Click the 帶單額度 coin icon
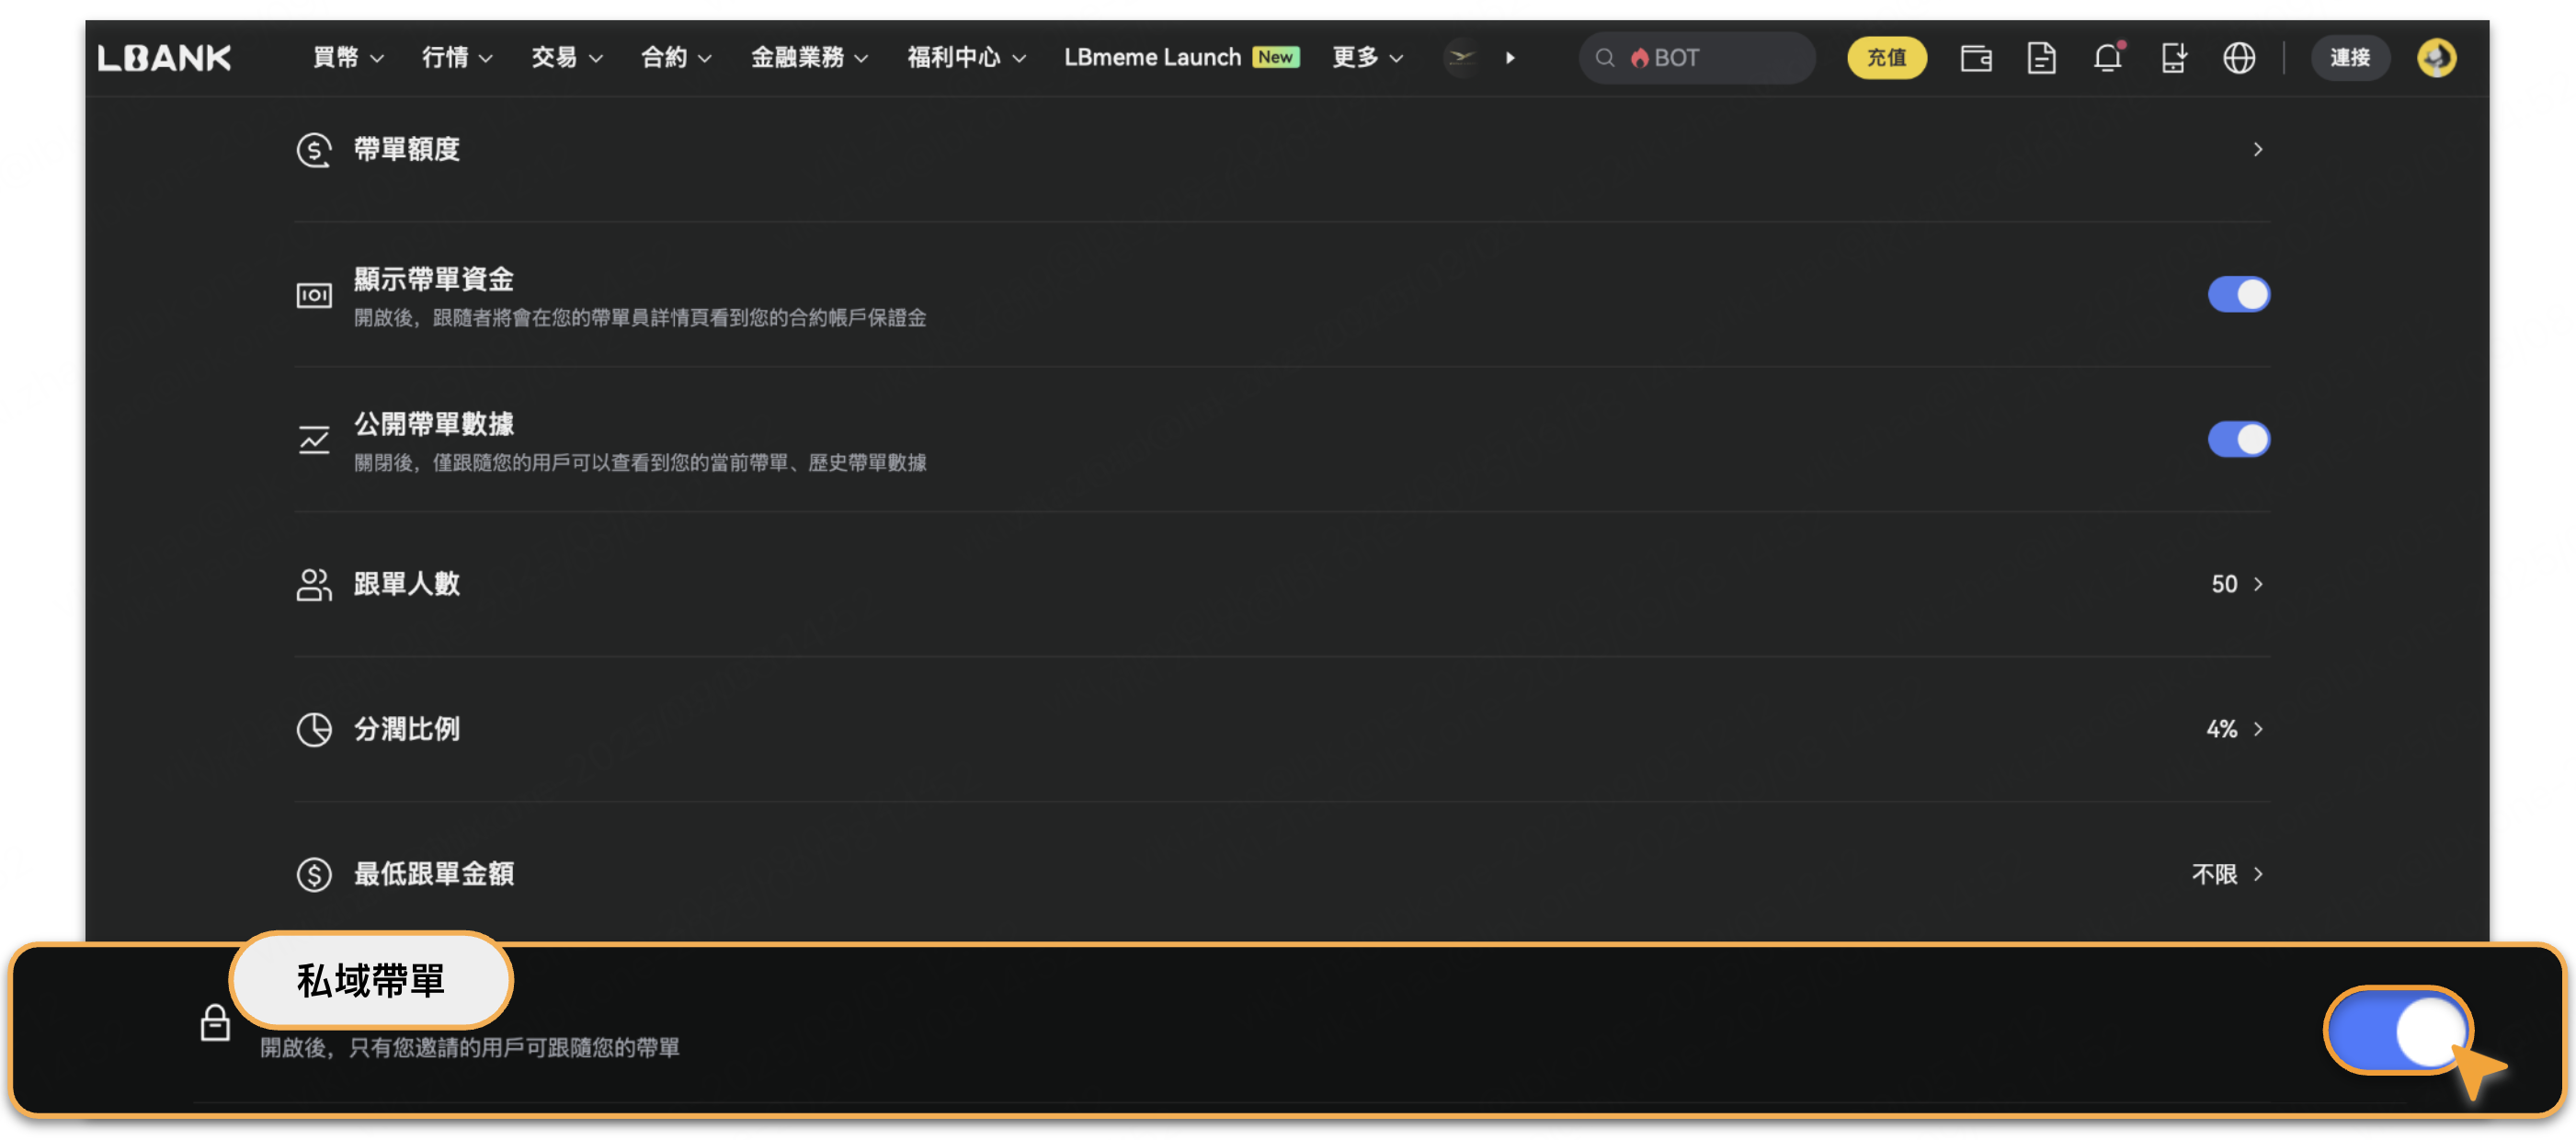The height and width of the screenshot is (1140, 2576). click(314, 150)
